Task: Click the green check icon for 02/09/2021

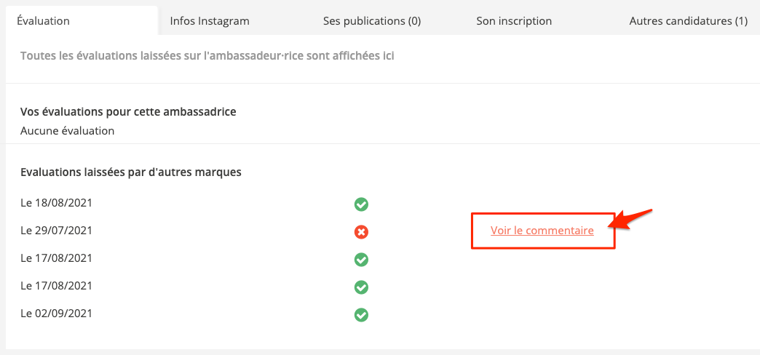Action: tap(361, 315)
